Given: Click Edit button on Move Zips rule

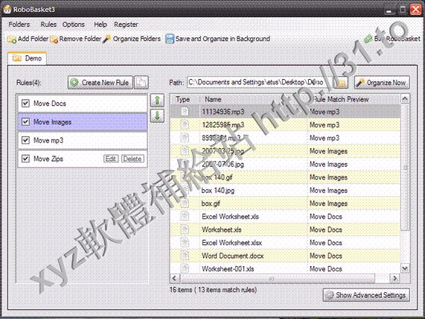Looking at the screenshot, I should coord(111,159).
